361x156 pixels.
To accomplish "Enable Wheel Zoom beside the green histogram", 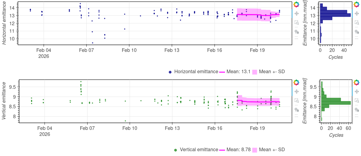I will pos(356,109).
